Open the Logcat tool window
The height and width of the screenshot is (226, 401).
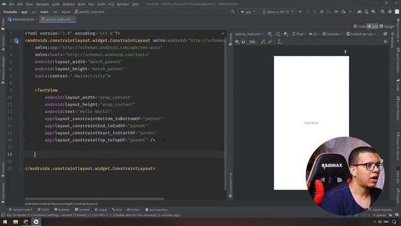pyautogui.click(x=101, y=210)
